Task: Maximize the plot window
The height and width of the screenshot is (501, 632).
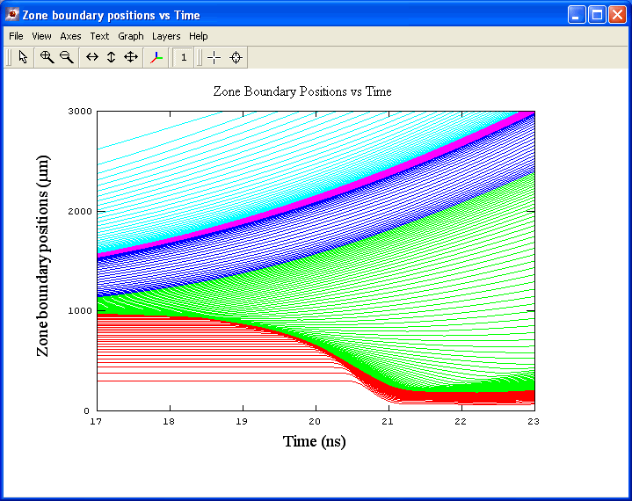Action: coord(597,15)
